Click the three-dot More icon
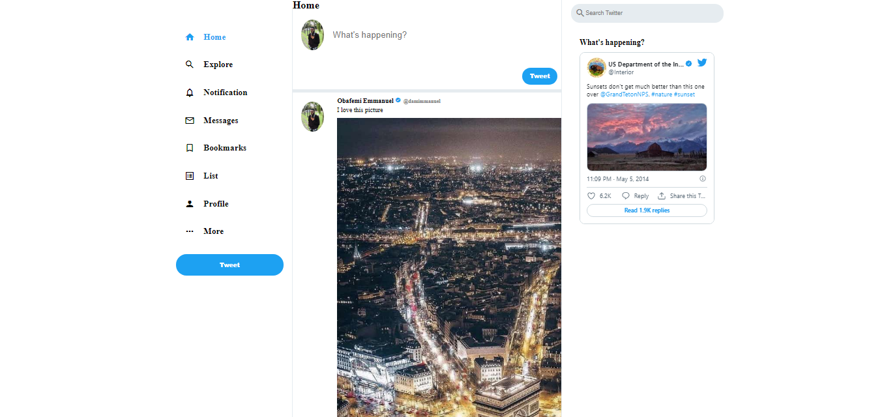The height and width of the screenshot is (417, 882). [190, 231]
